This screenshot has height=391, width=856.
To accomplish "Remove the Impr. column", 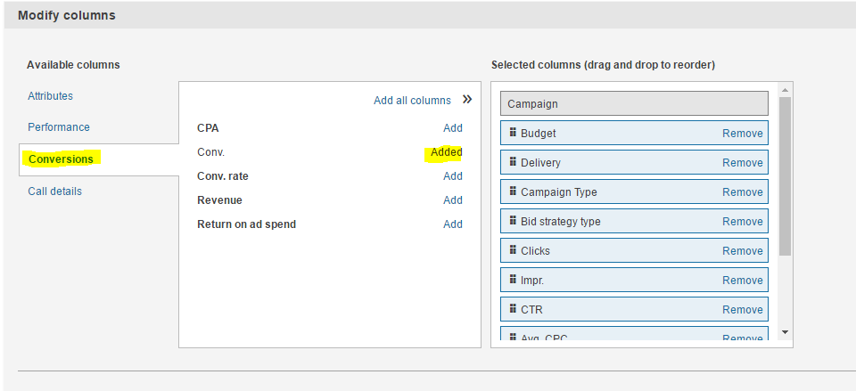I will coord(743,281).
